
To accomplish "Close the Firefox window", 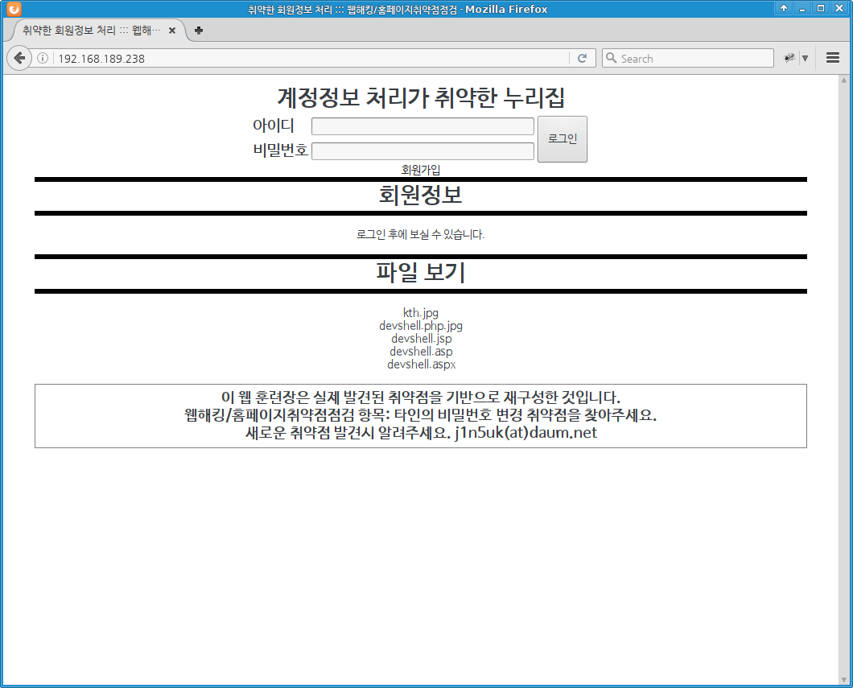I will tap(839, 8).
